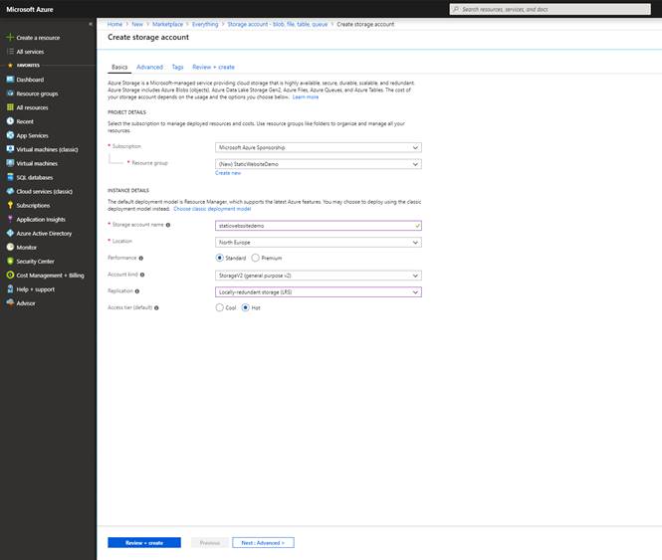Switch to the Review + create tab
Screen dimensions: 662x560
click(x=213, y=67)
